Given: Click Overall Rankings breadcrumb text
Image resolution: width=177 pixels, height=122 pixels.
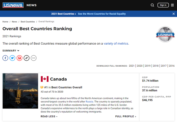Looking at the screenshot, I should [x=46, y=21].
